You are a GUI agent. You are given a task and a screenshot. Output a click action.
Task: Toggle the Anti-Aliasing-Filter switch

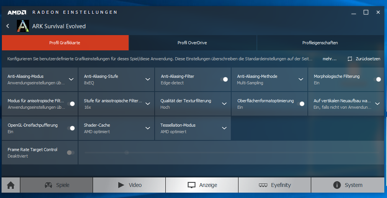point(224,79)
